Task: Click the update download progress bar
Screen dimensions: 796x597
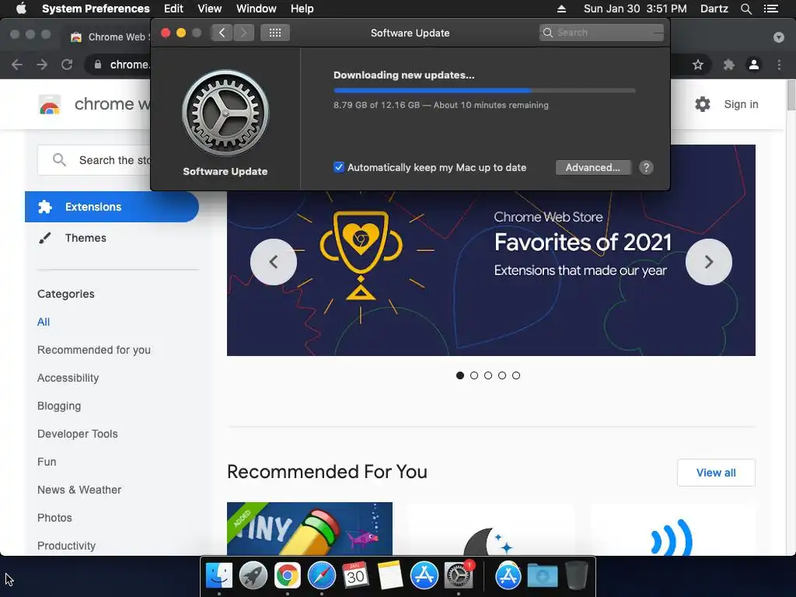Action: (x=484, y=90)
